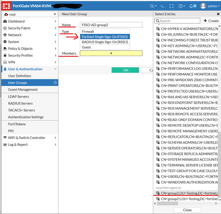Favorite User Groups with star icon

[55, 83]
